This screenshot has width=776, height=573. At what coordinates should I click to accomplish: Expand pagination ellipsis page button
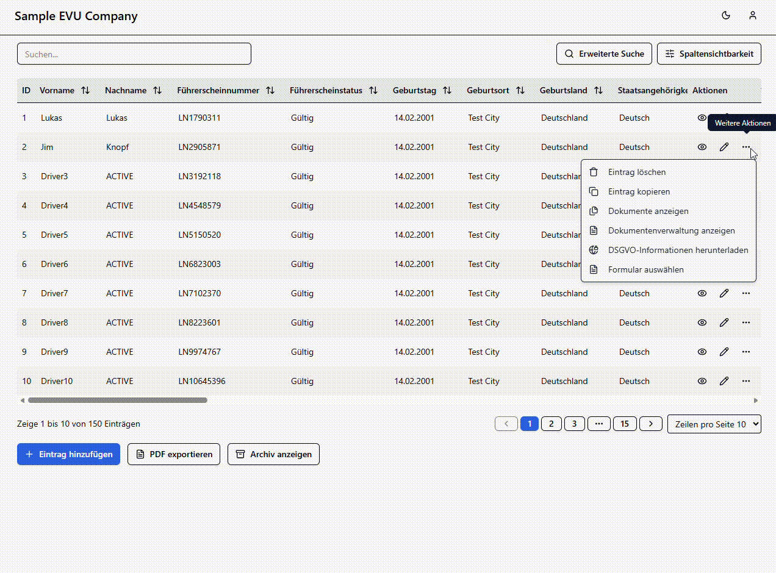(x=599, y=424)
